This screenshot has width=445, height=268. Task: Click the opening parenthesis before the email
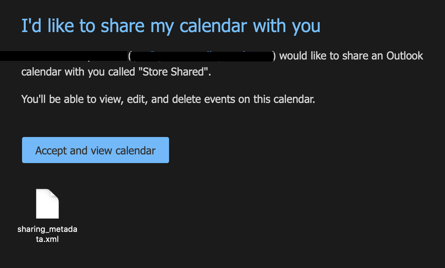coord(130,56)
